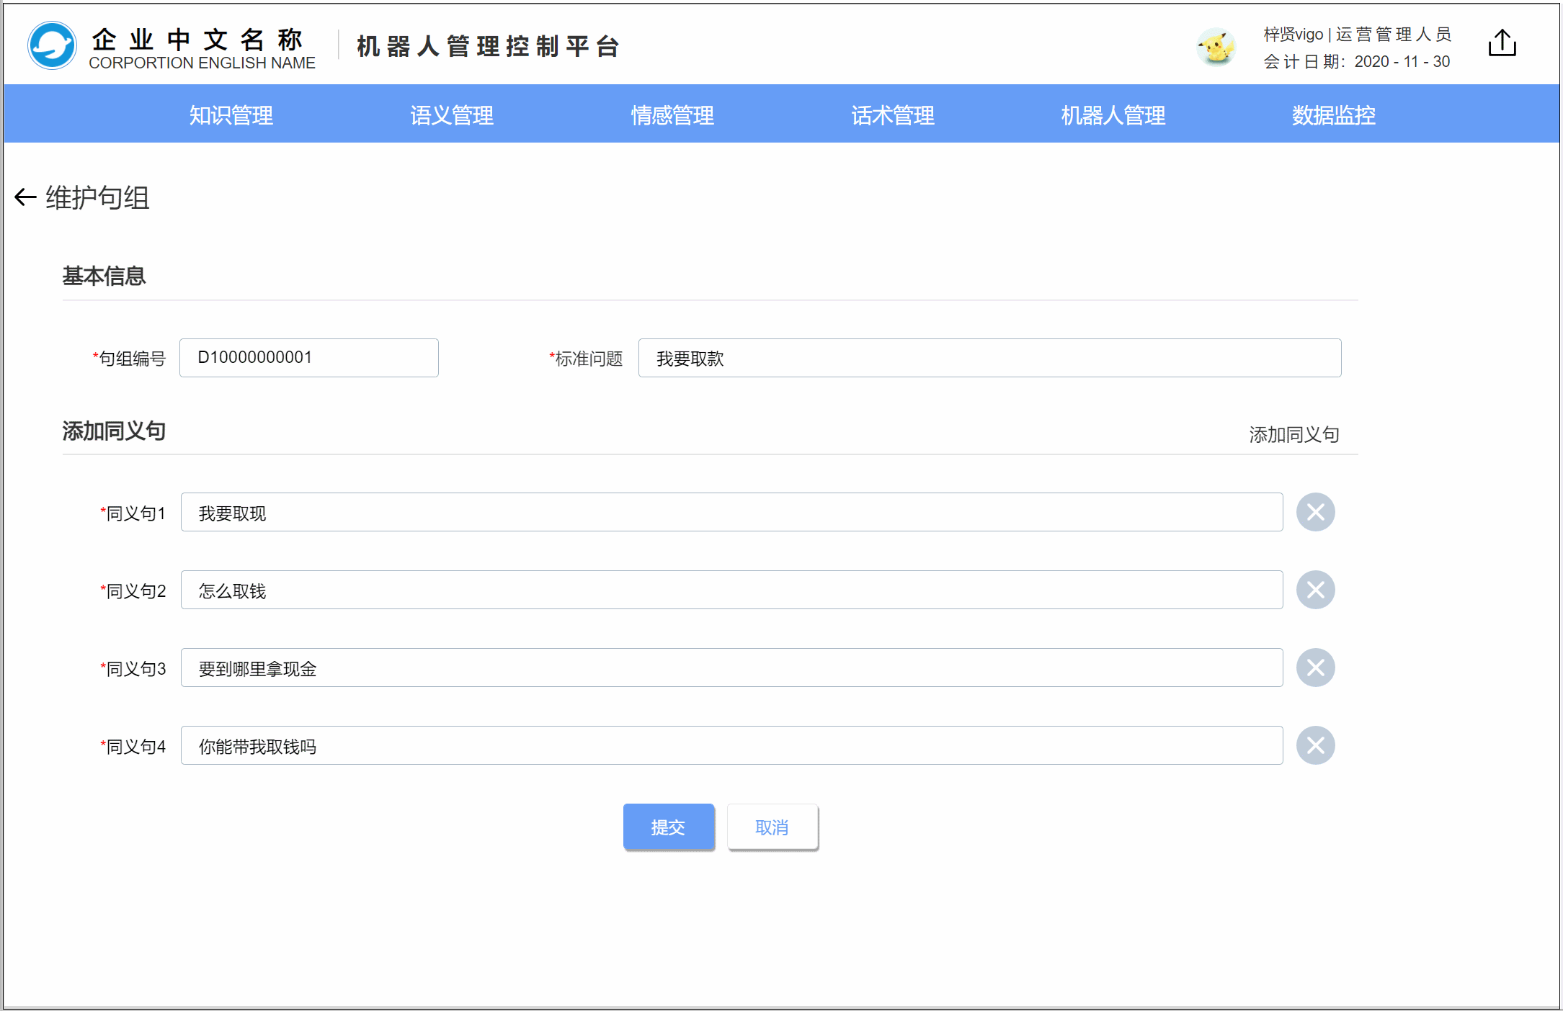Screen dimensions: 1563x1011
Task: Click the export icon in the header
Action: (x=1502, y=44)
